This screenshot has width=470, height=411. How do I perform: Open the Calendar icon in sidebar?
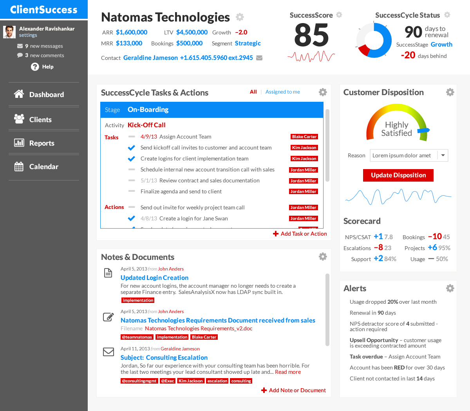coord(19,166)
